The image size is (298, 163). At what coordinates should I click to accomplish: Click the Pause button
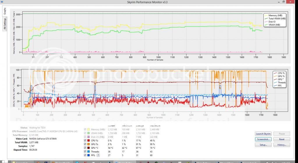click(282, 134)
